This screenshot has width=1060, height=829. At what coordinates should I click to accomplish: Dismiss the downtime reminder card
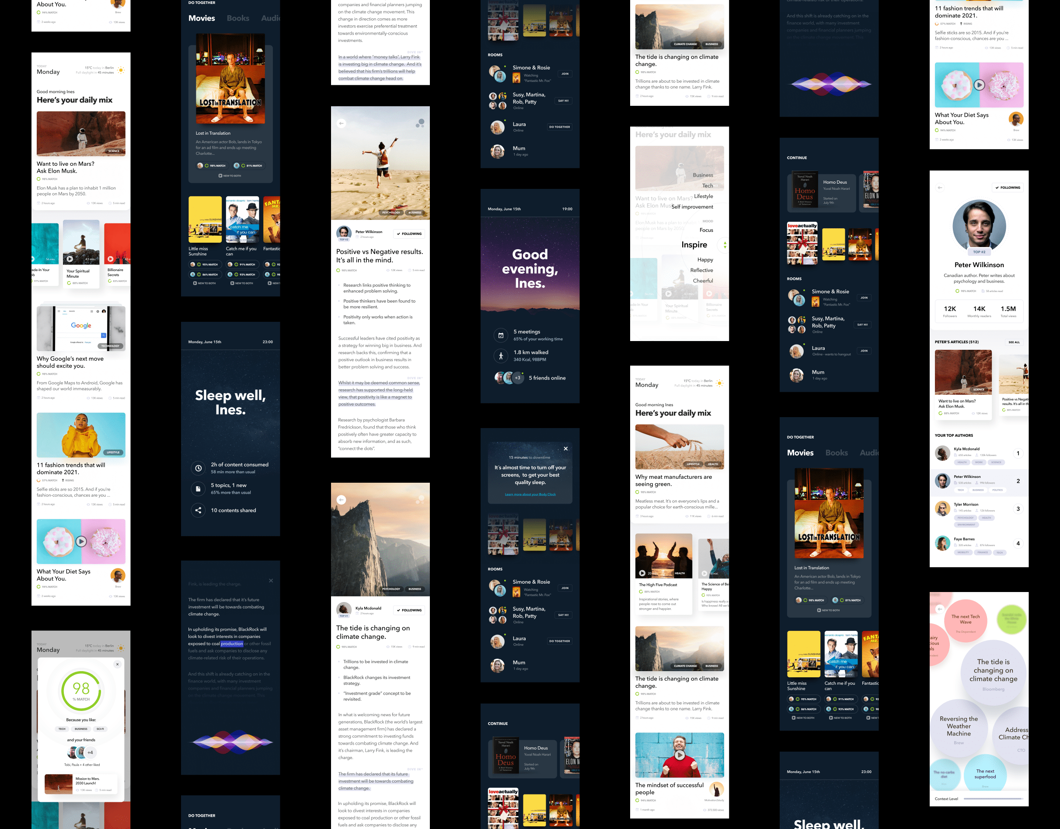click(x=565, y=449)
